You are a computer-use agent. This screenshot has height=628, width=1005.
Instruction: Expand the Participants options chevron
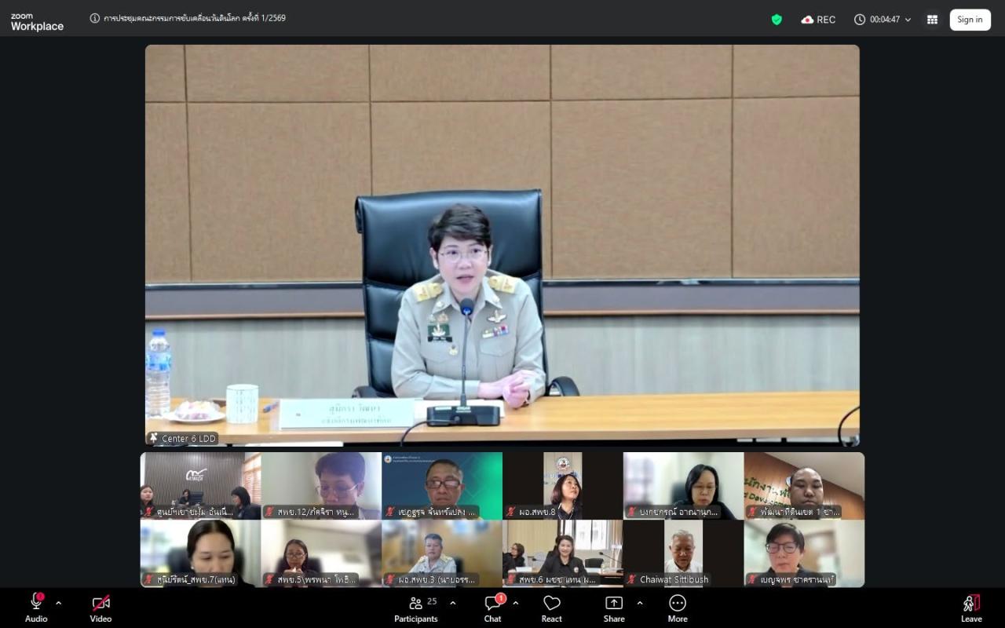pos(452,603)
